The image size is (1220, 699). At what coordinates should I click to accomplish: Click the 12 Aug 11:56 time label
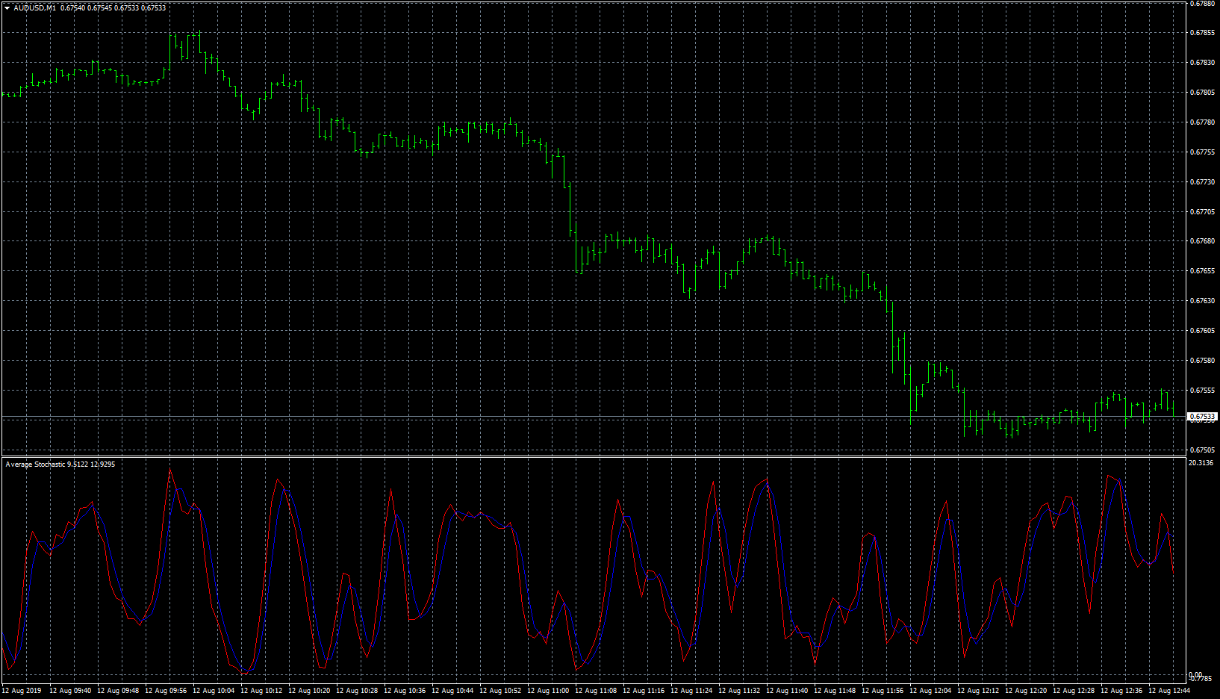(883, 691)
